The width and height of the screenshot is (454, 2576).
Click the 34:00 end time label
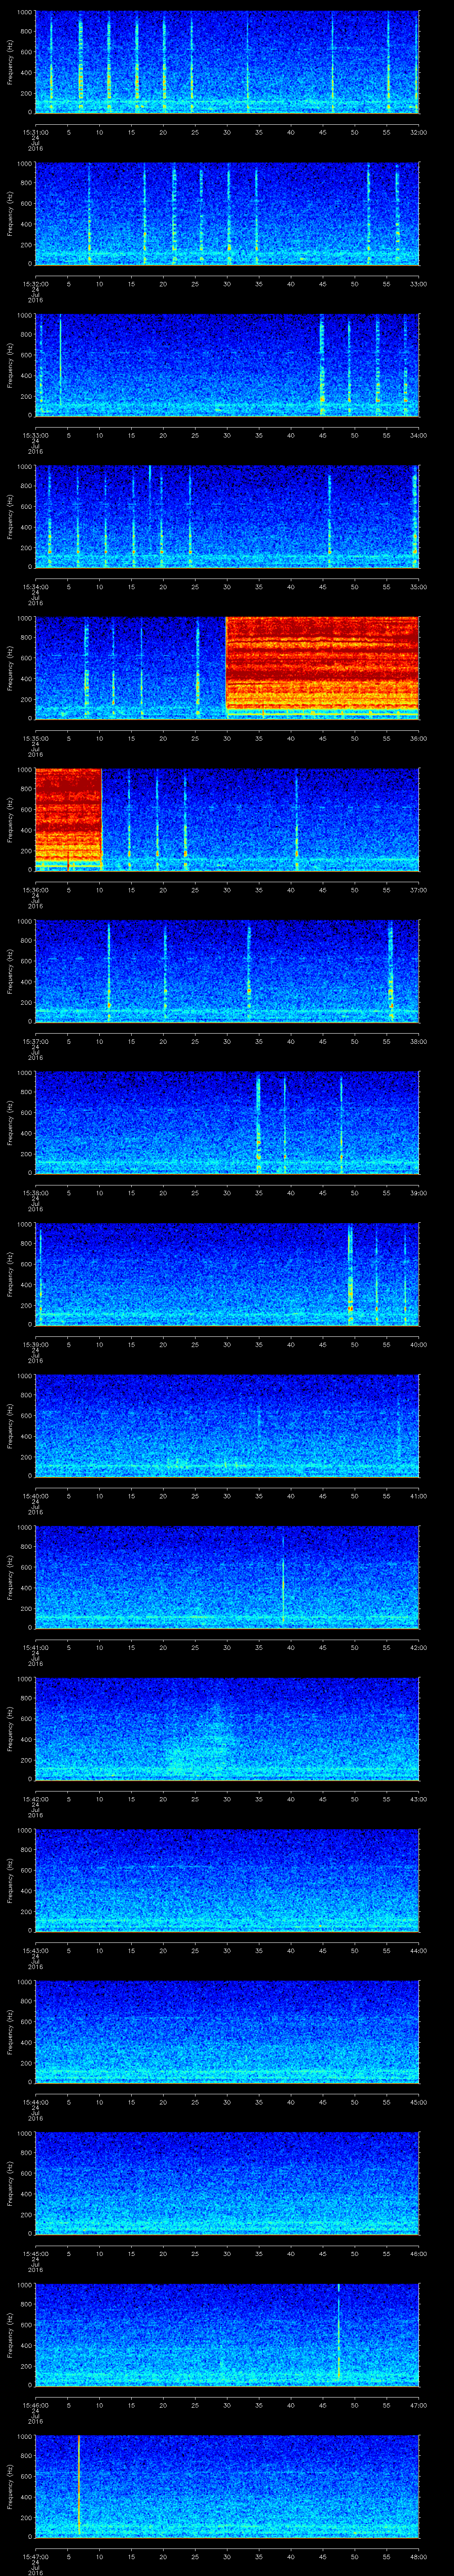coord(418,435)
